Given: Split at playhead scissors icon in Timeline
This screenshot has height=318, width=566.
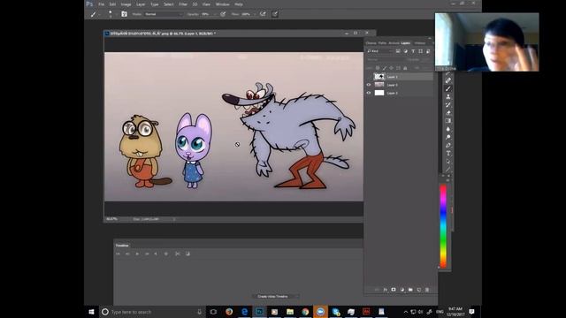Looking at the screenshot, I should click(177, 254).
